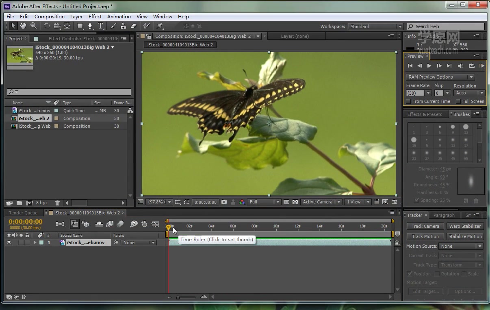Image resolution: width=490 pixels, height=310 pixels.
Task: Expand layer 1 properties triangle
Action: [35, 242]
